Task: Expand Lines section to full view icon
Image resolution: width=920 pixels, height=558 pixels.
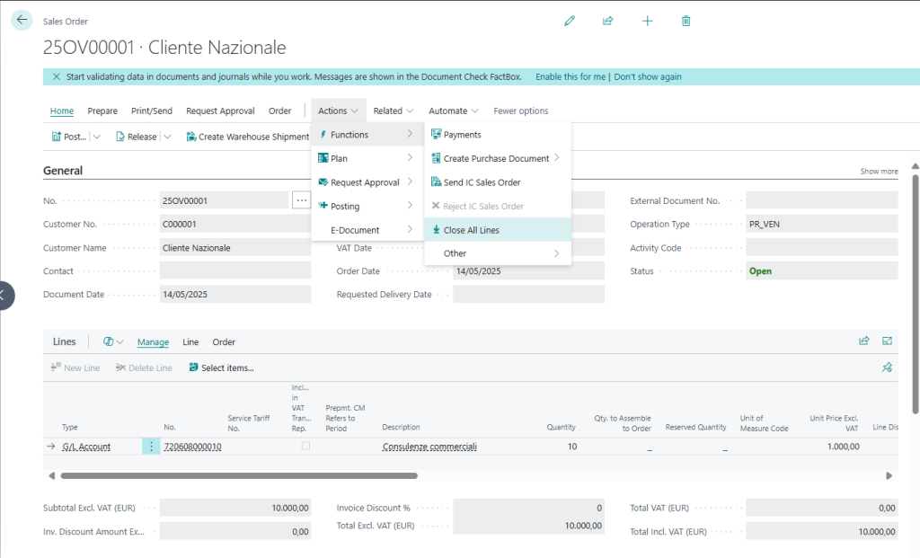Action: coord(888,341)
